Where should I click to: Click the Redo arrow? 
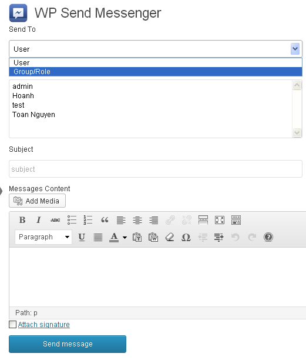click(x=252, y=237)
